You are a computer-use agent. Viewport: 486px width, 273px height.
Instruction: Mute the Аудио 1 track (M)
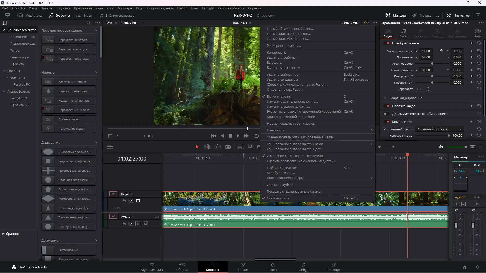tap(145, 224)
